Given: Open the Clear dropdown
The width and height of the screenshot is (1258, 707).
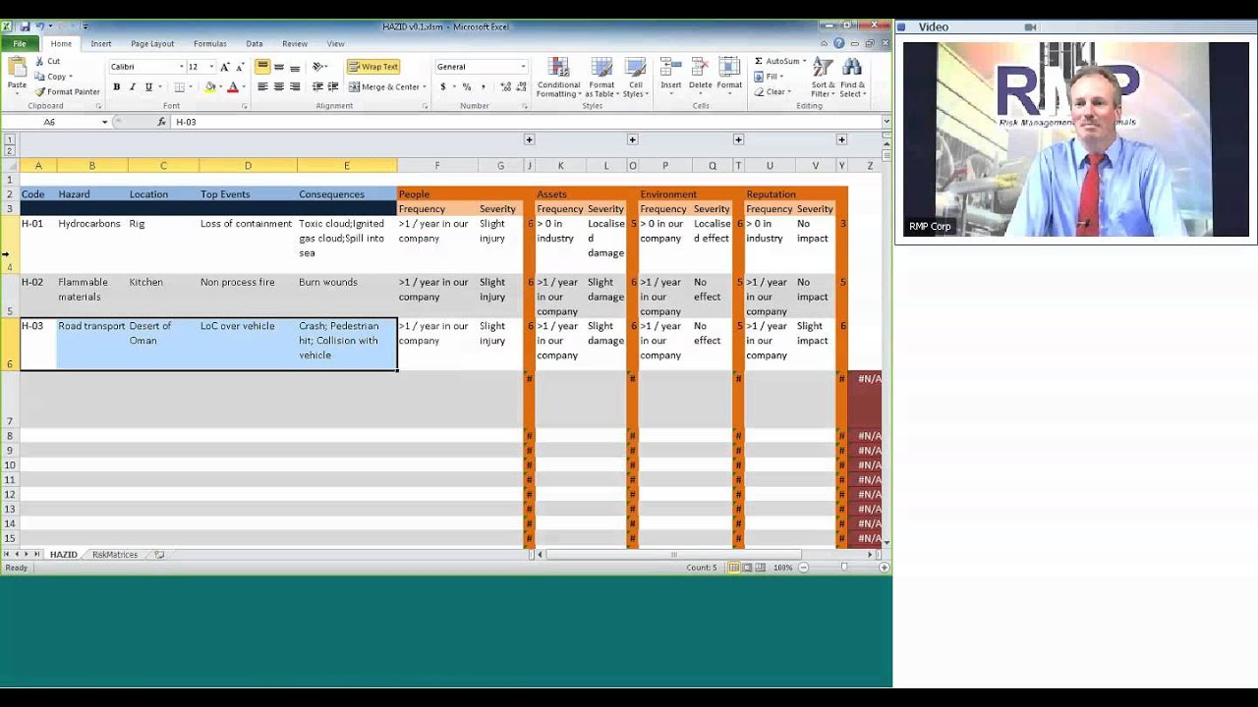Looking at the screenshot, I should click(x=772, y=92).
